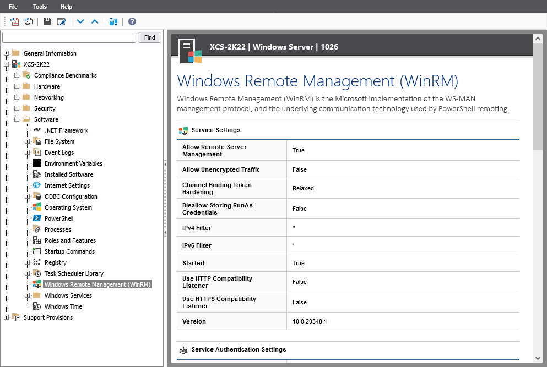Collapse the Software node
The height and width of the screenshot is (367, 547).
coord(17,119)
